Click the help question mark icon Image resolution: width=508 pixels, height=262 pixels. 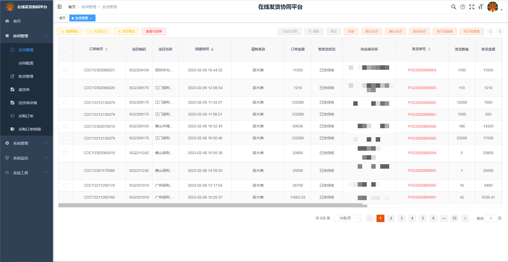click(x=462, y=7)
